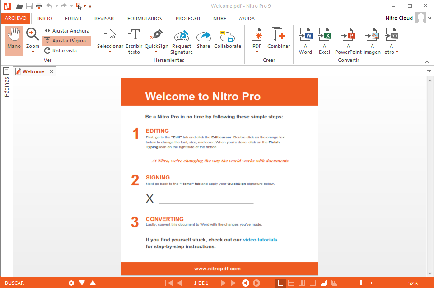Convert document to imagen

point(372,41)
